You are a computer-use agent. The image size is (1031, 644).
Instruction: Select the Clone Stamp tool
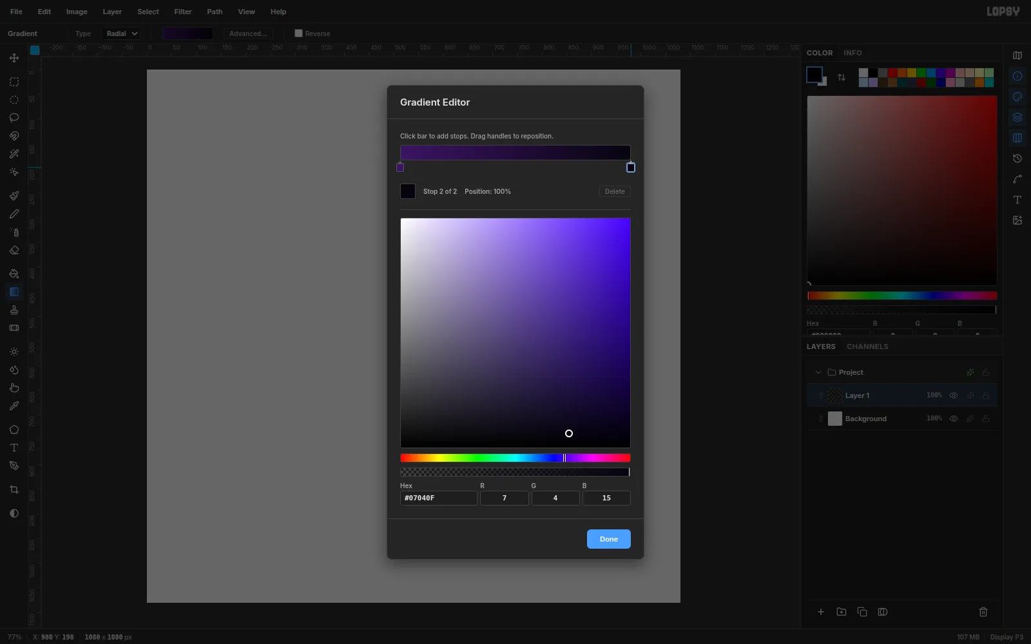point(14,310)
